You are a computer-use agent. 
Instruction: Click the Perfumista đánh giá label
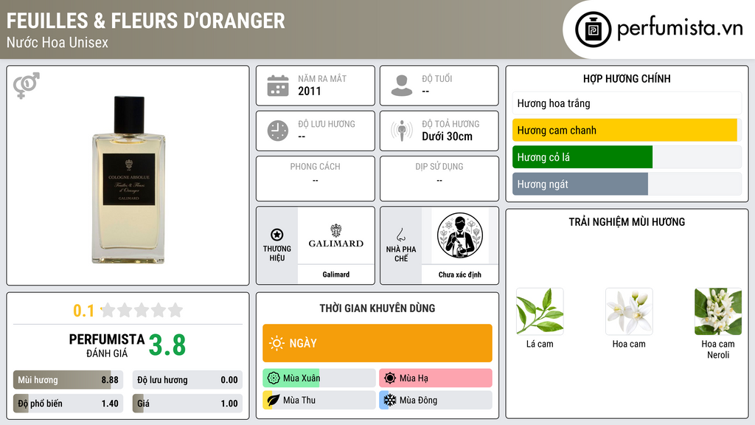(x=107, y=345)
